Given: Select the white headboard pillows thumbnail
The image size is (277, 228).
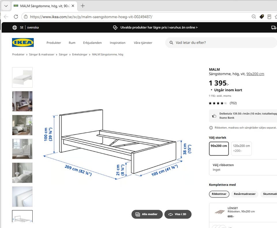Looking at the screenshot, I should point(22,149).
